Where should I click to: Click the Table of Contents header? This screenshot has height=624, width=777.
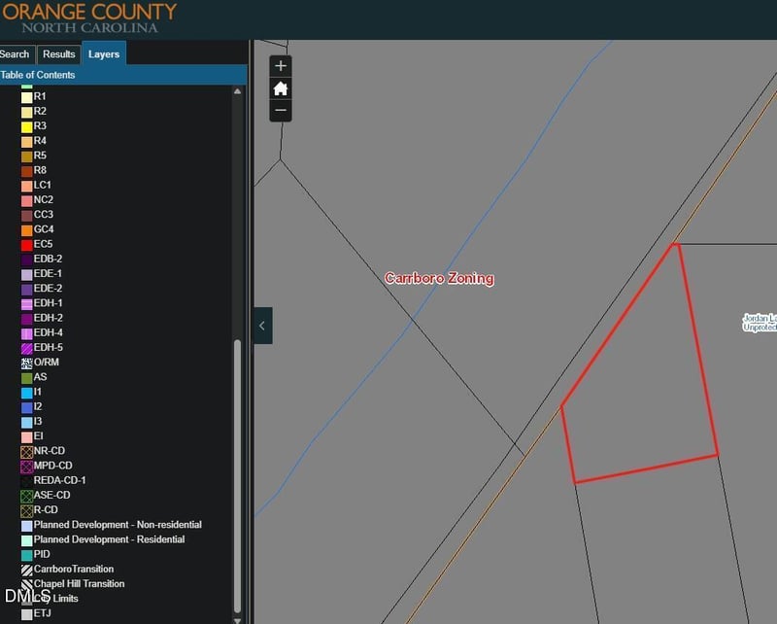pyautogui.click(x=39, y=75)
